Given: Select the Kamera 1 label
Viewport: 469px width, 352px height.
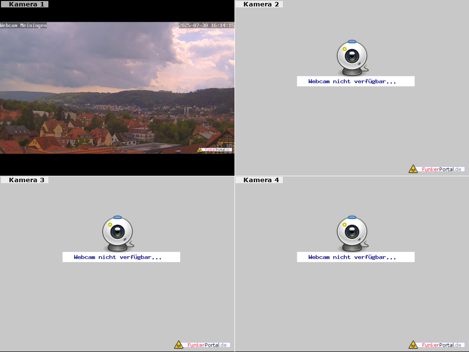Looking at the screenshot, I should pyautogui.click(x=25, y=4).
